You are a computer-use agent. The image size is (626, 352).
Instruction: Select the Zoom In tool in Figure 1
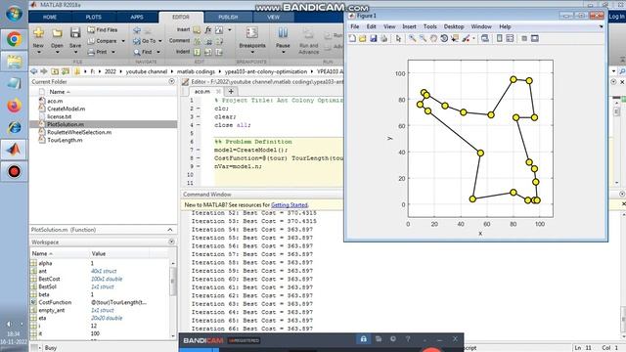coord(412,38)
